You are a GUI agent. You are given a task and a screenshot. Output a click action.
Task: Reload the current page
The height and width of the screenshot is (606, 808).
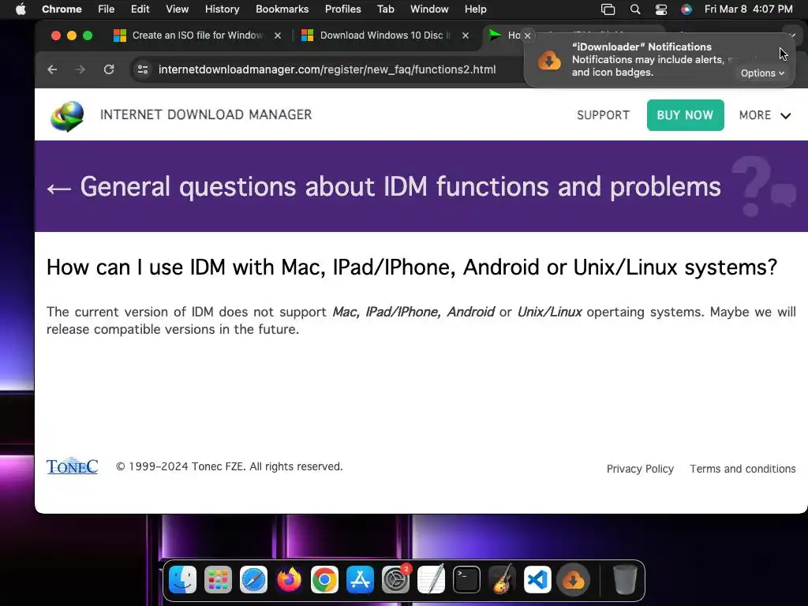click(109, 69)
